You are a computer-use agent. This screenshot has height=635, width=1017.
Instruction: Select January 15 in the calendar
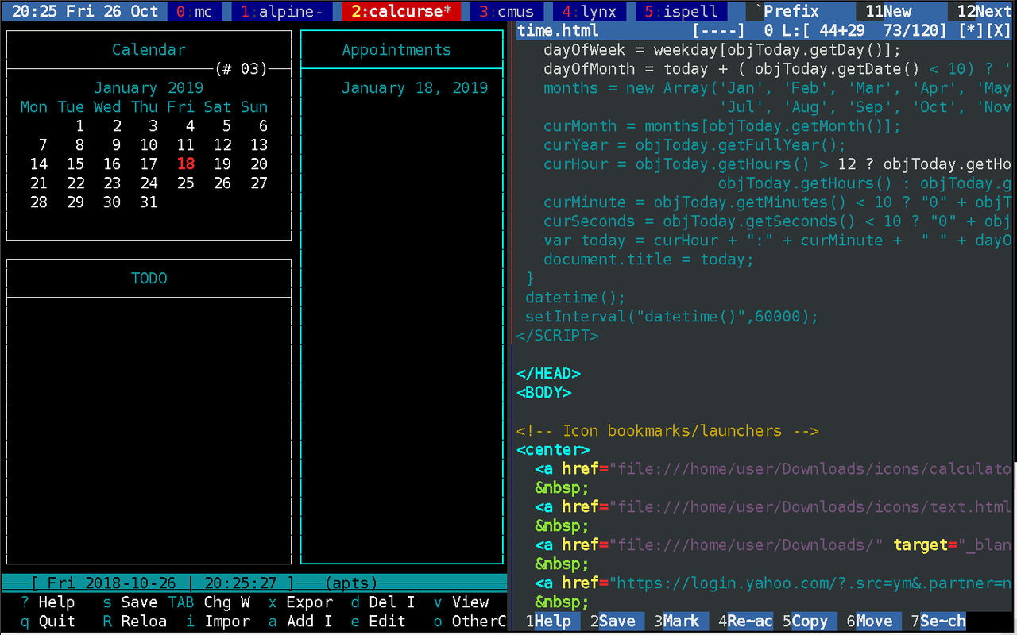75,164
